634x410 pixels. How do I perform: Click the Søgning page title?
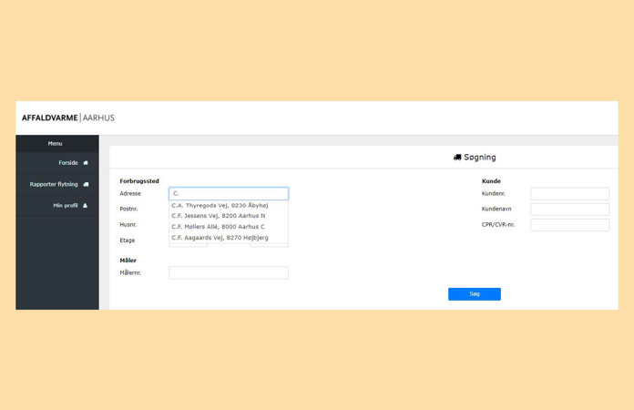tap(480, 158)
